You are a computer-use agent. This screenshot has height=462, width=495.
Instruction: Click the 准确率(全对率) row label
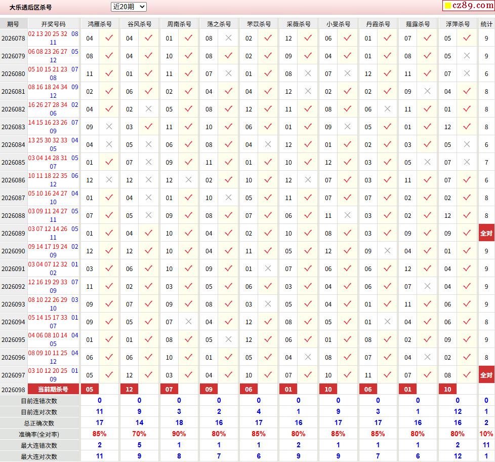pos(39,434)
